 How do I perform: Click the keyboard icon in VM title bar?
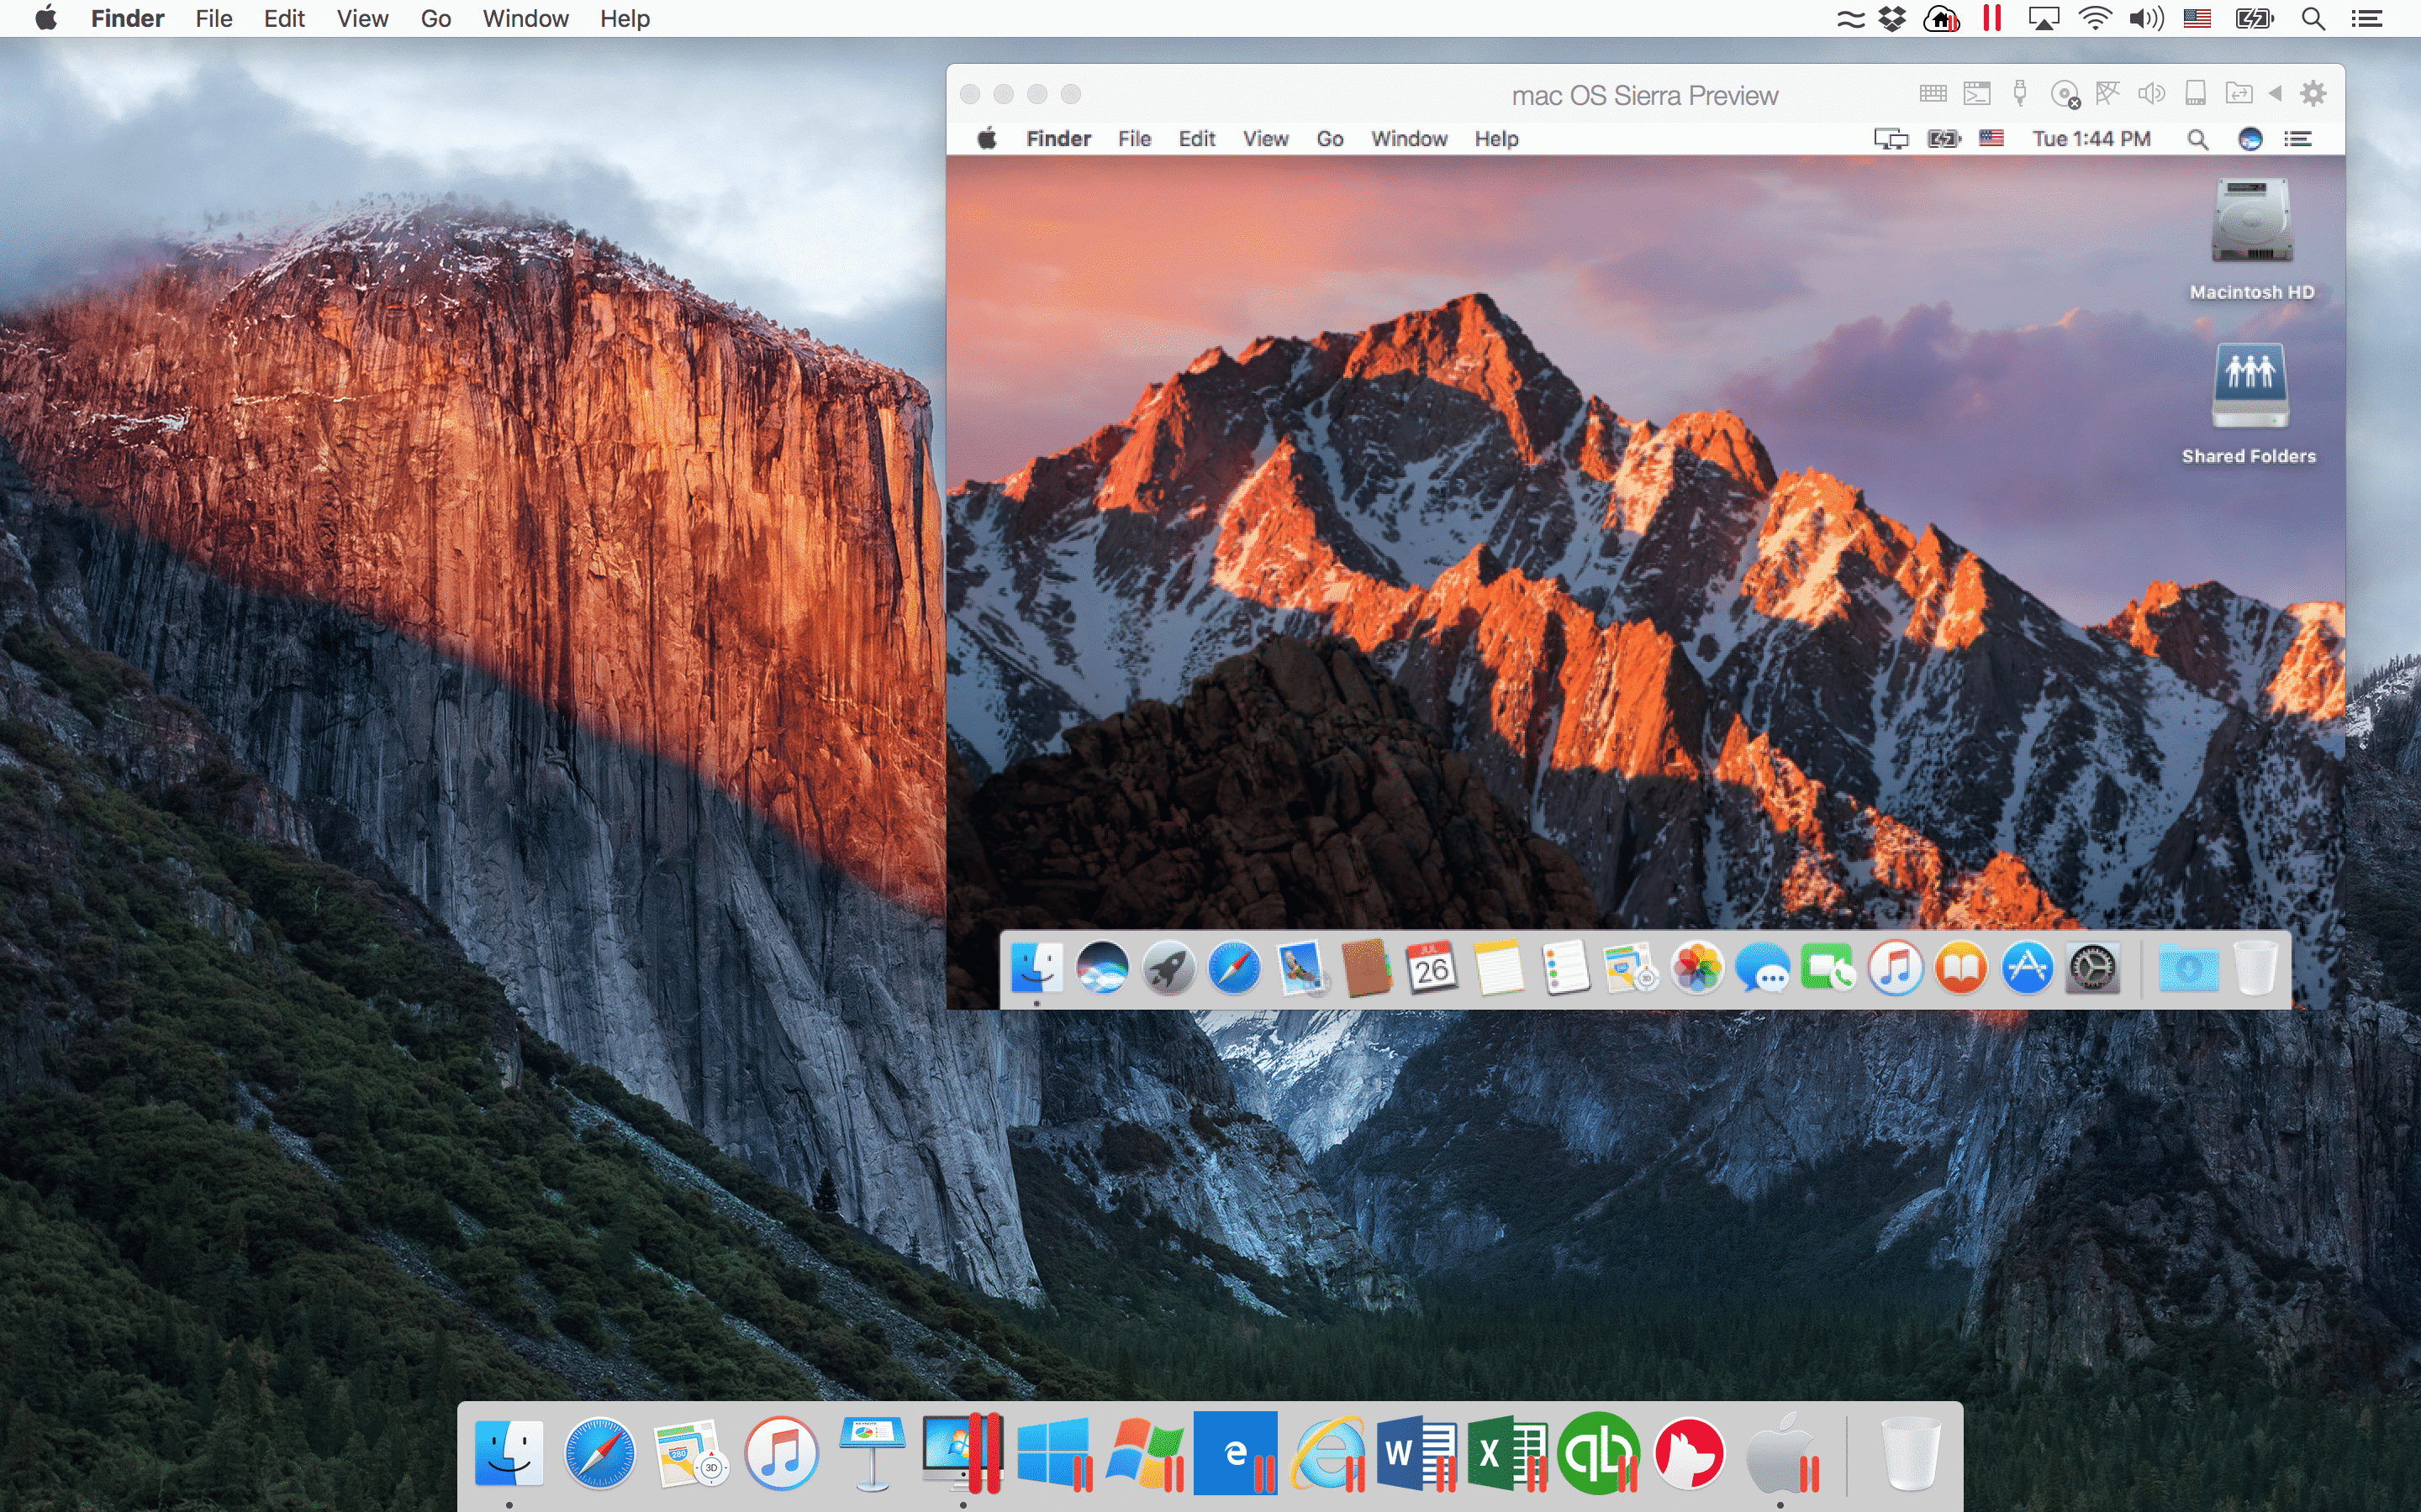(1933, 94)
